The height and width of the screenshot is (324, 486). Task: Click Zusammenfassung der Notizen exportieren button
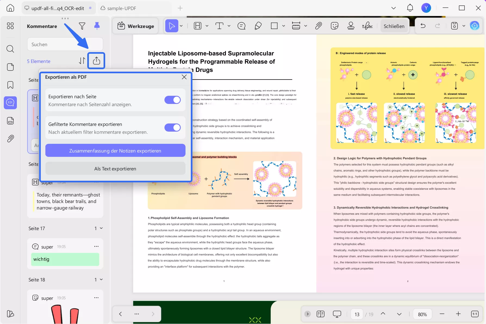tap(115, 151)
